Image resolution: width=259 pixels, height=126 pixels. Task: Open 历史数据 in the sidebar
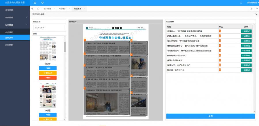pos(9,45)
